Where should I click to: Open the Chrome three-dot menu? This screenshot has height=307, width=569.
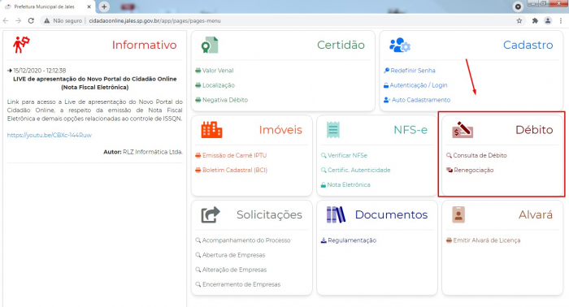pos(561,20)
